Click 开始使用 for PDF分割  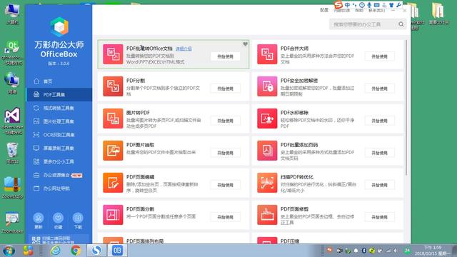click(226, 89)
